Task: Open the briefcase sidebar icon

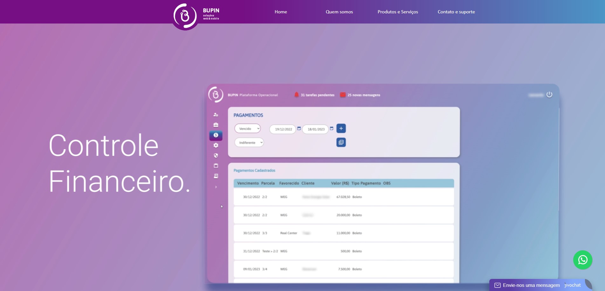Action: pyautogui.click(x=216, y=125)
